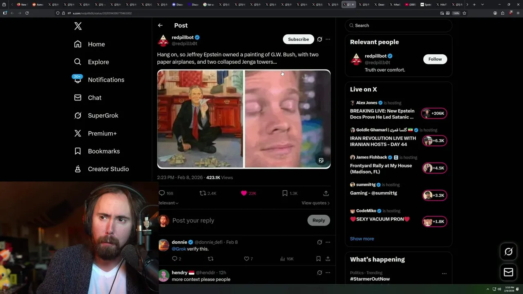Open Alex Jones live audience +206K
Screen dimensions: 523x294
[434, 114]
